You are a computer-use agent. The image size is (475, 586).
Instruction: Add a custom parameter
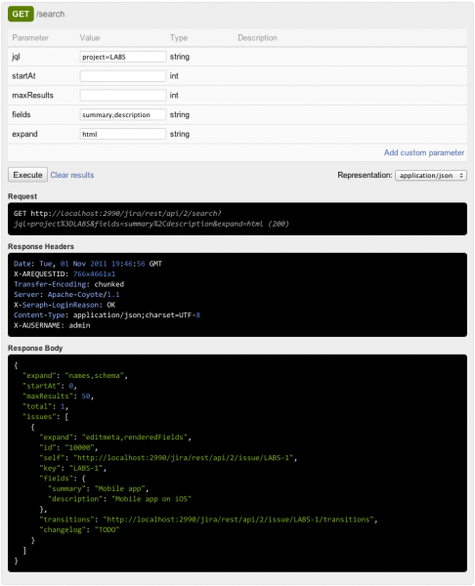(424, 152)
